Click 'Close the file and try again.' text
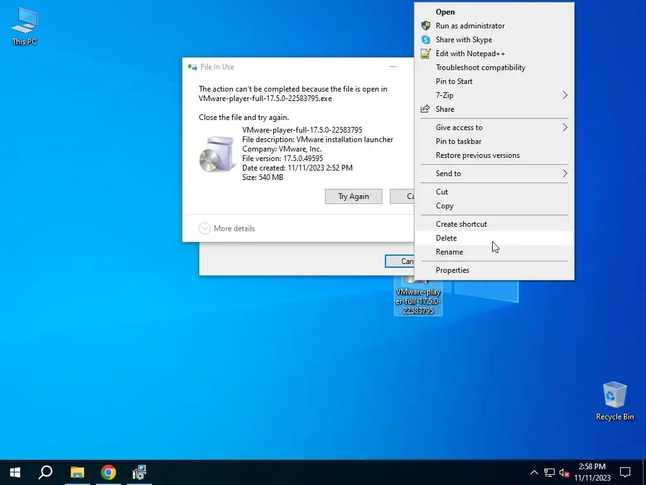 point(244,117)
